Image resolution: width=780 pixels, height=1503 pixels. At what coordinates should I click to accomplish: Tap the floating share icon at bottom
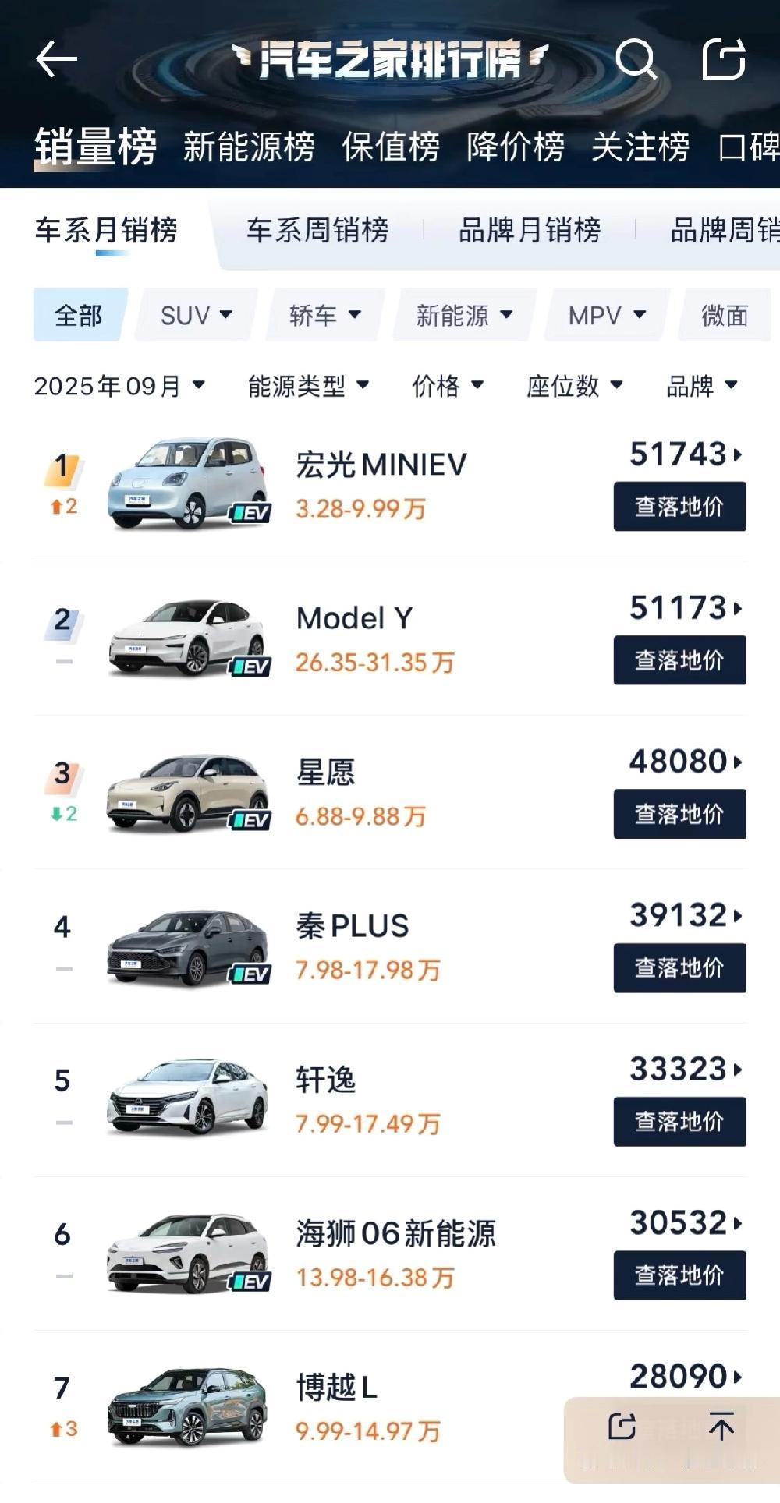(x=622, y=1427)
